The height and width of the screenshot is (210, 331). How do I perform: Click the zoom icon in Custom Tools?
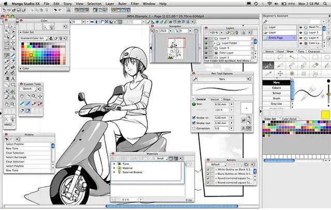point(34,96)
